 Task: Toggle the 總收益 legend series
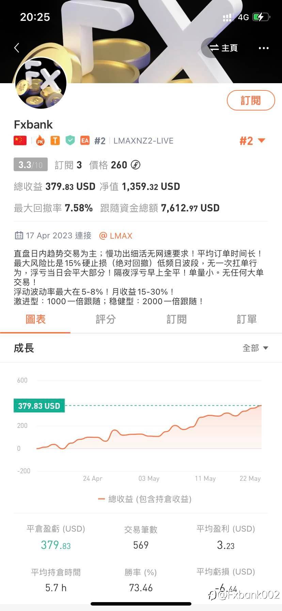(145, 499)
